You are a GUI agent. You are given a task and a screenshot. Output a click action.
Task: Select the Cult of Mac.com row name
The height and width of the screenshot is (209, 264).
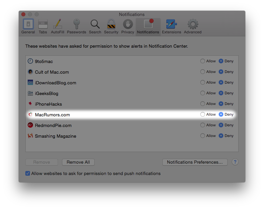52,72
